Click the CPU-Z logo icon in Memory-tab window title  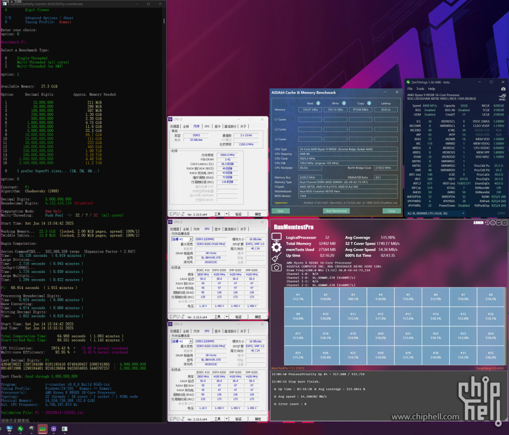pos(170,119)
